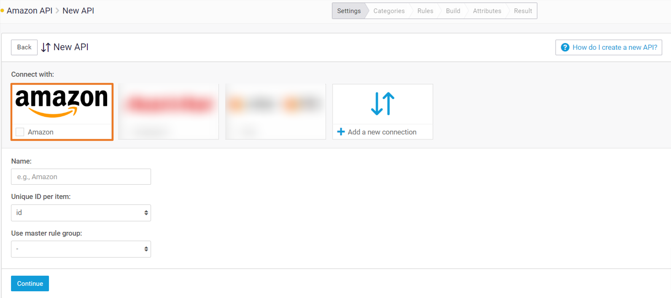Click Add a new connection label

point(382,132)
